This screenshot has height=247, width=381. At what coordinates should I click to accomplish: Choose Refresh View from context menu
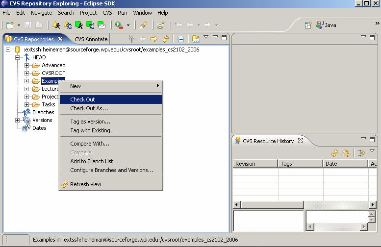[111, 184]
